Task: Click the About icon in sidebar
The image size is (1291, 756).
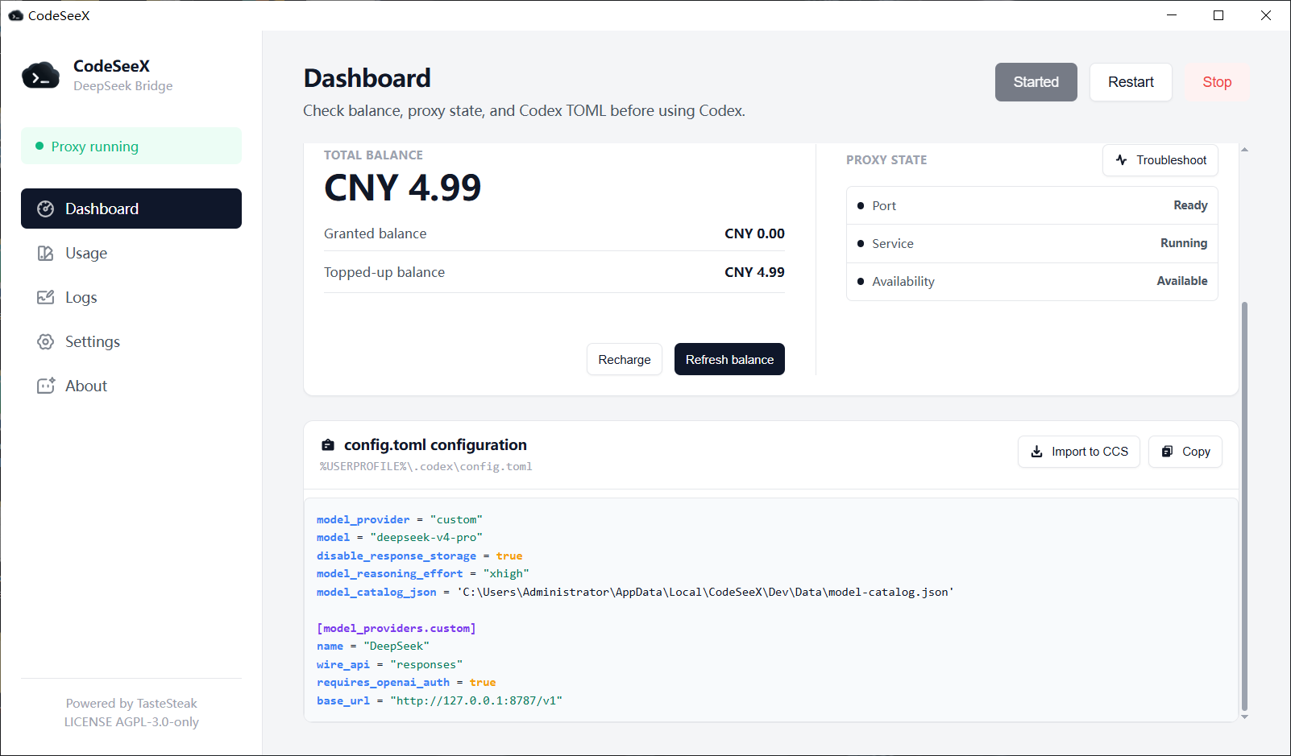Action: point(46,386)
